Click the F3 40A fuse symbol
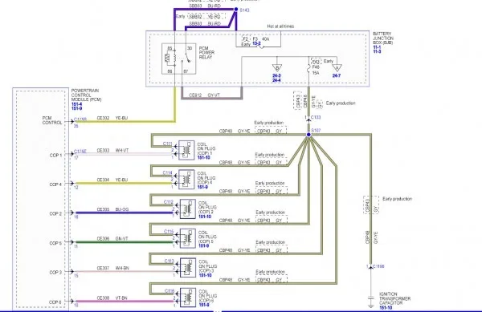Screen dimensions: 482x312 261,47
